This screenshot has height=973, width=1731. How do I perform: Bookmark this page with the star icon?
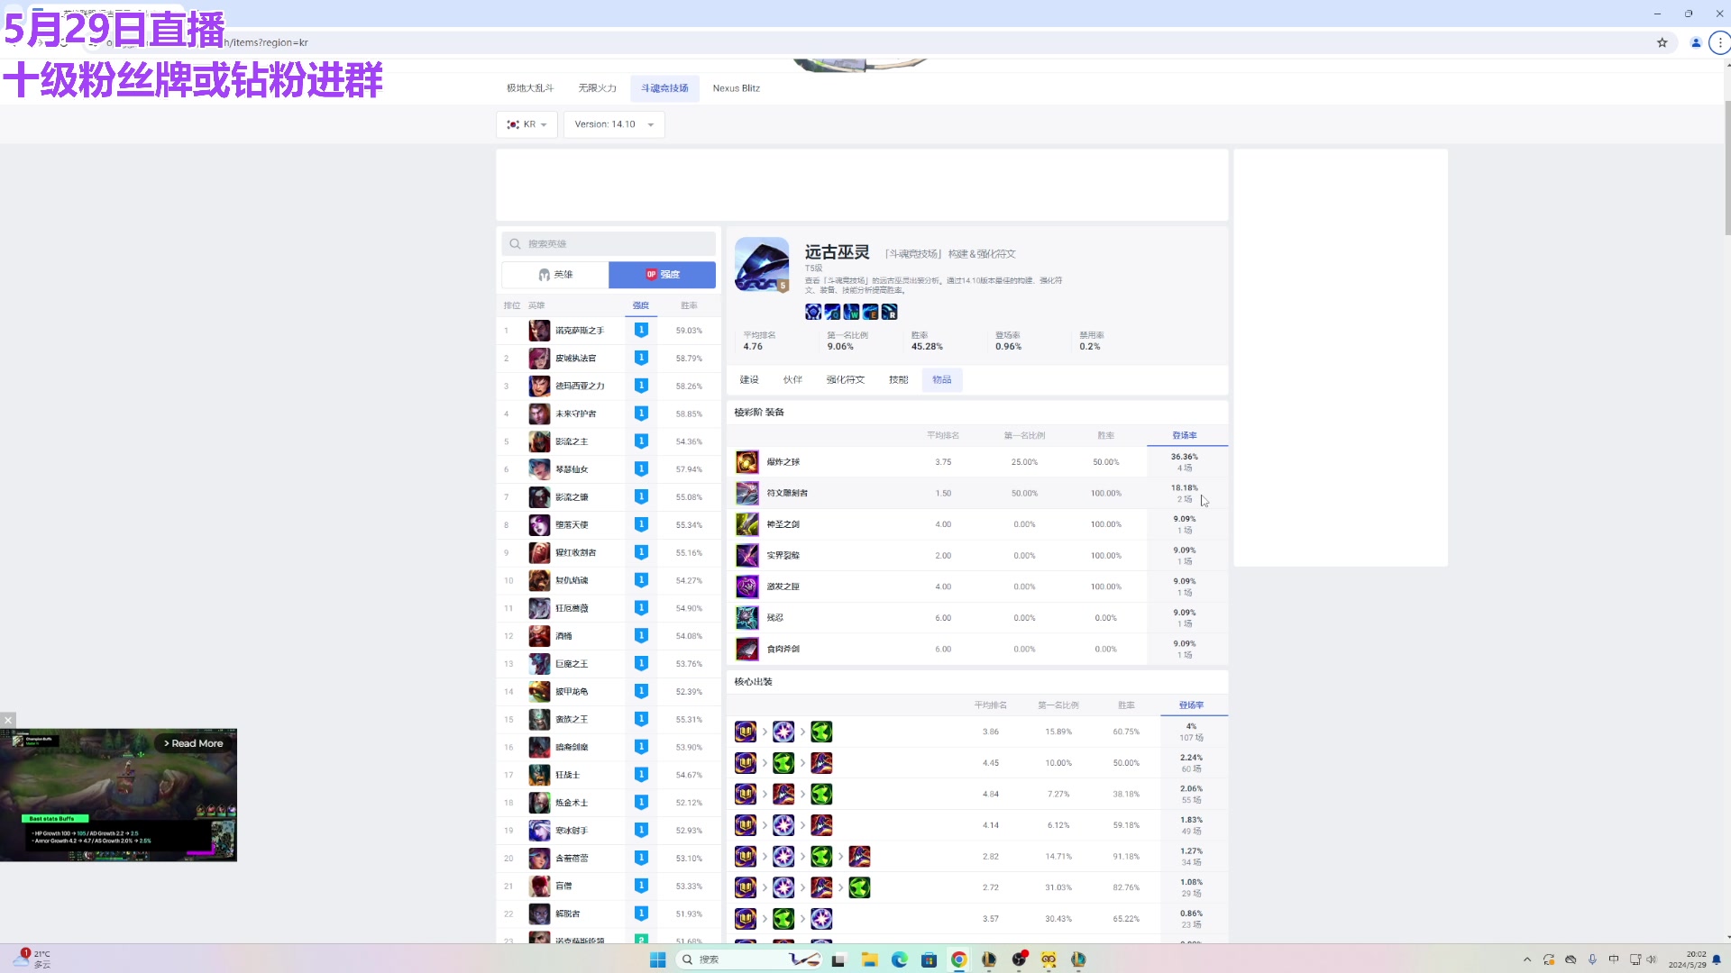click(x=1662, y=42)
